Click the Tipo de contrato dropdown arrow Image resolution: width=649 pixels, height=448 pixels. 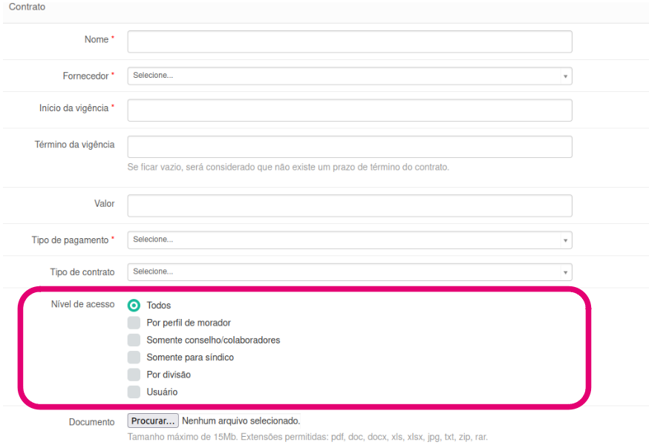[565, 272]
